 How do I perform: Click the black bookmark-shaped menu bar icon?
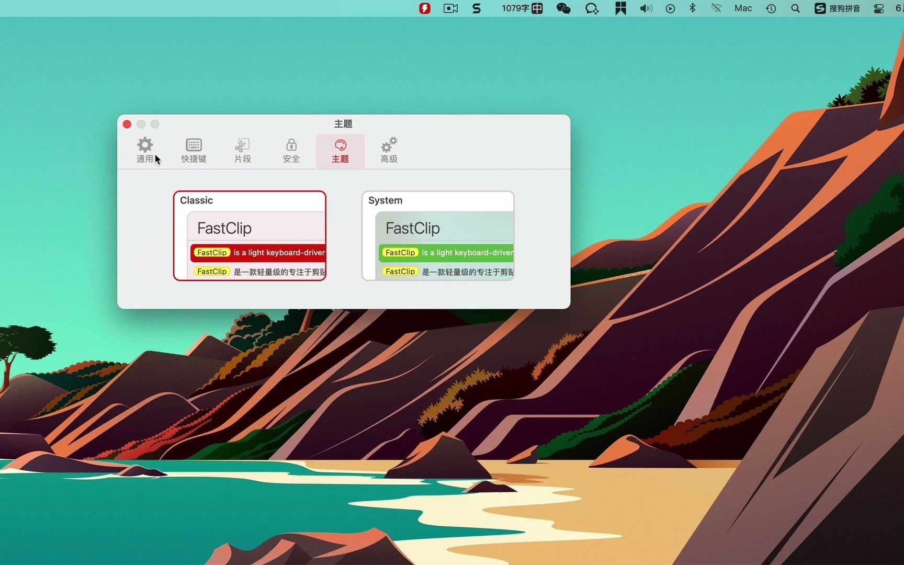[620, 8]
